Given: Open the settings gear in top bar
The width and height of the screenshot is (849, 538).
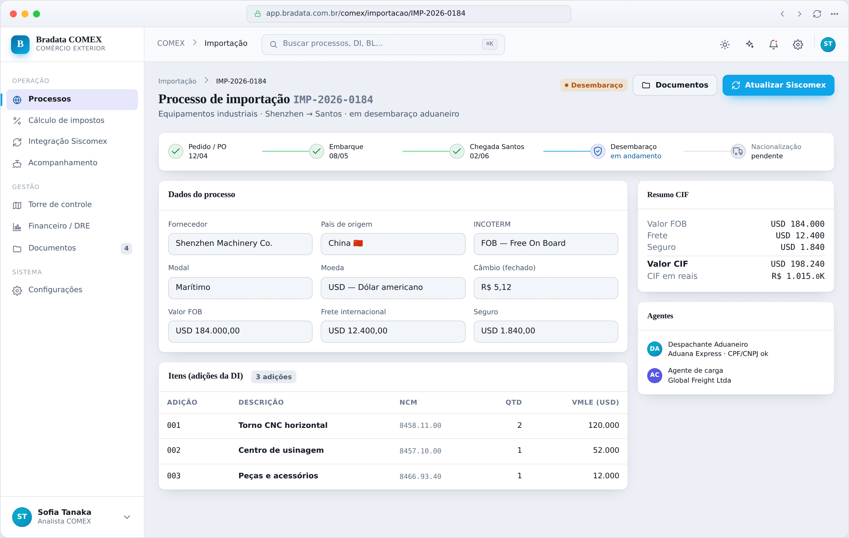Looking at the screenshot, I should coord(798,44).
